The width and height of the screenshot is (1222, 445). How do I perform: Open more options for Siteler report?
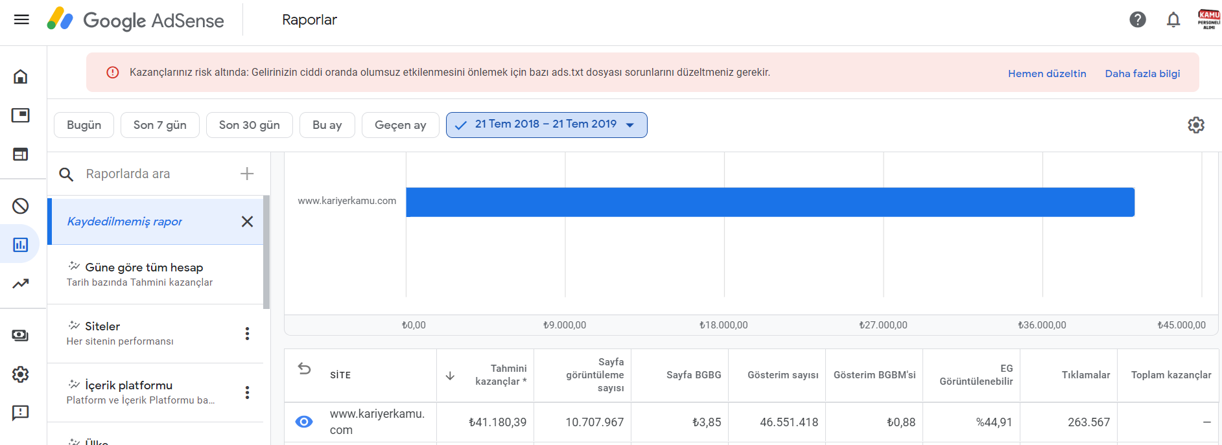247,334
